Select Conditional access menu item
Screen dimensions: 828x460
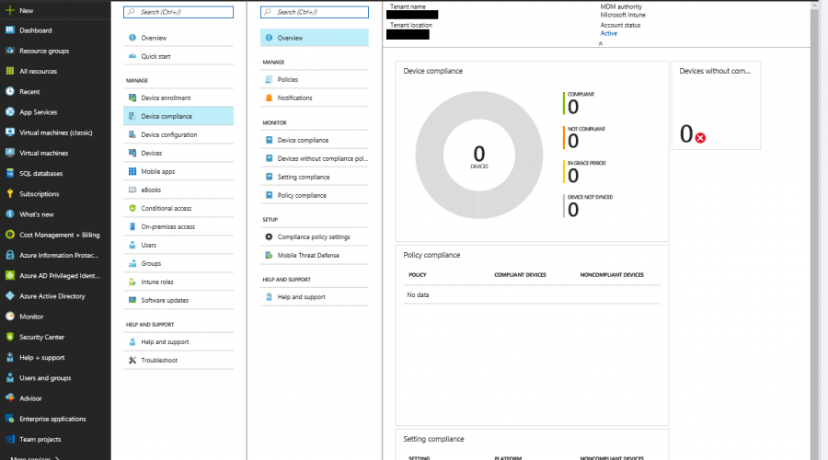coord(166,208)
